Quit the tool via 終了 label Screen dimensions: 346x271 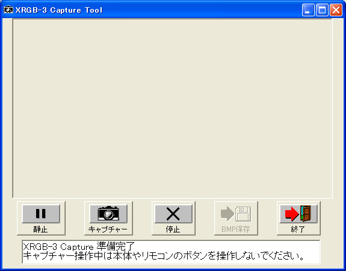point(298,229)
